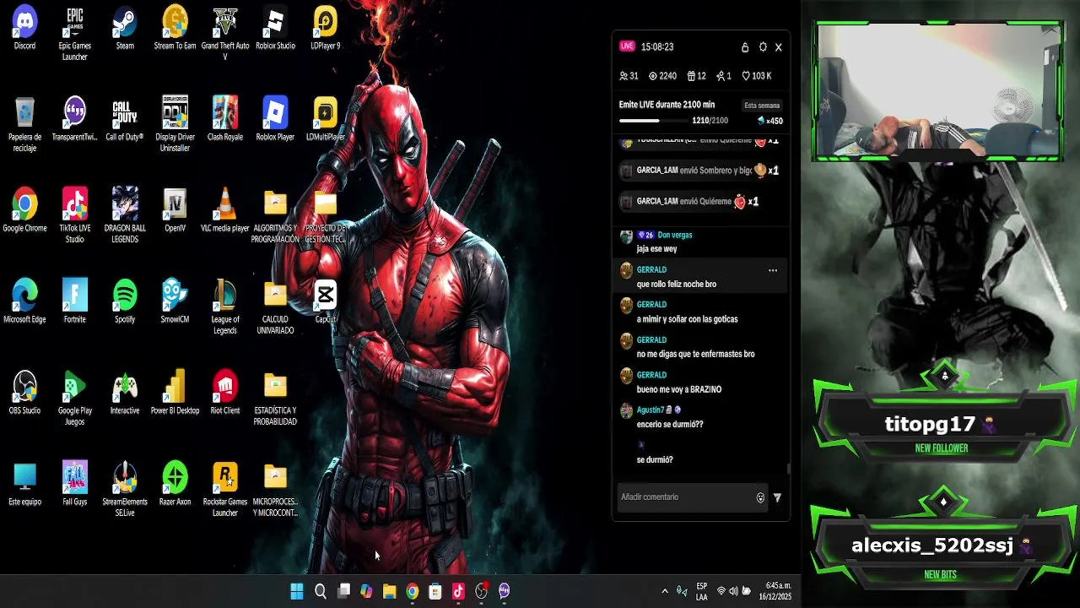The width and height of the screenshot is (1080, 608).
Task: Click the chat panel scrollbar
Action: (789, 469)
